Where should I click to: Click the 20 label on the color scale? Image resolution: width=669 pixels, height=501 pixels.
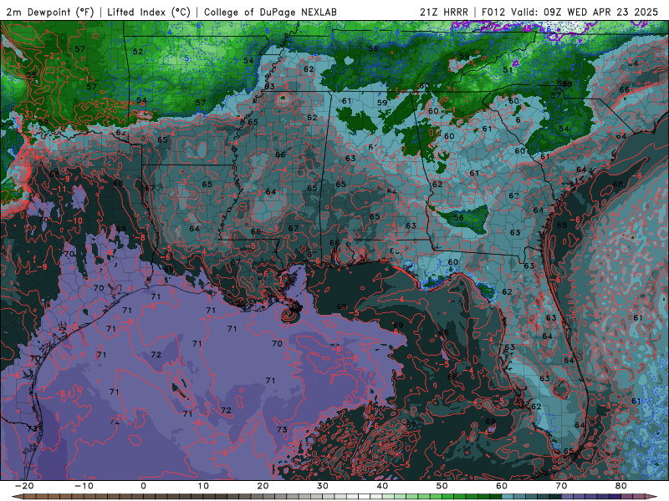click(263, 486)
